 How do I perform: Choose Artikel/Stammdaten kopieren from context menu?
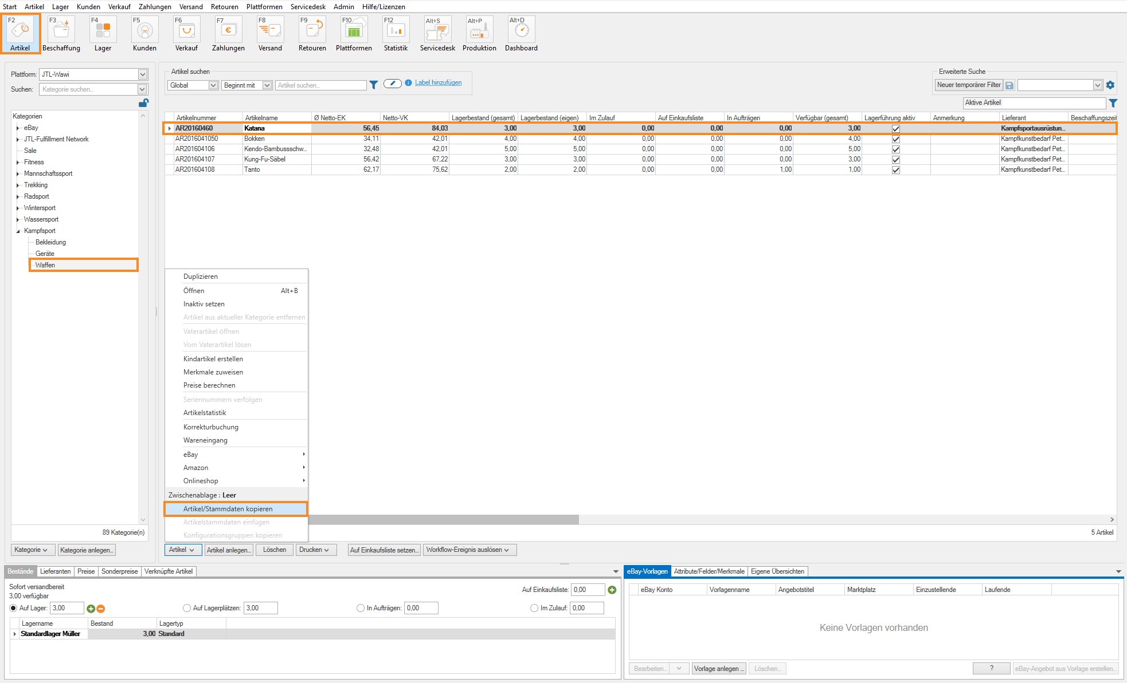[228, 509]
